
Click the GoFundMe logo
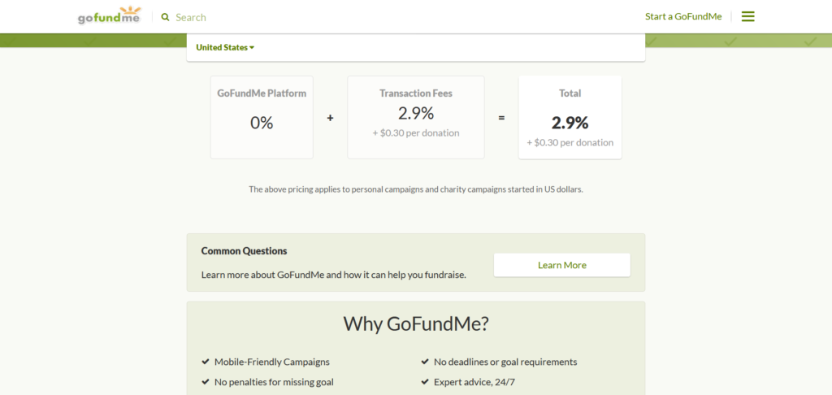point(109,16)
